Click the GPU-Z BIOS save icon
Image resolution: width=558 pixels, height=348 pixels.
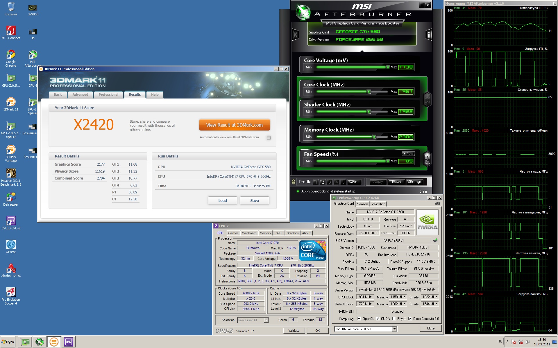[435, 240]
